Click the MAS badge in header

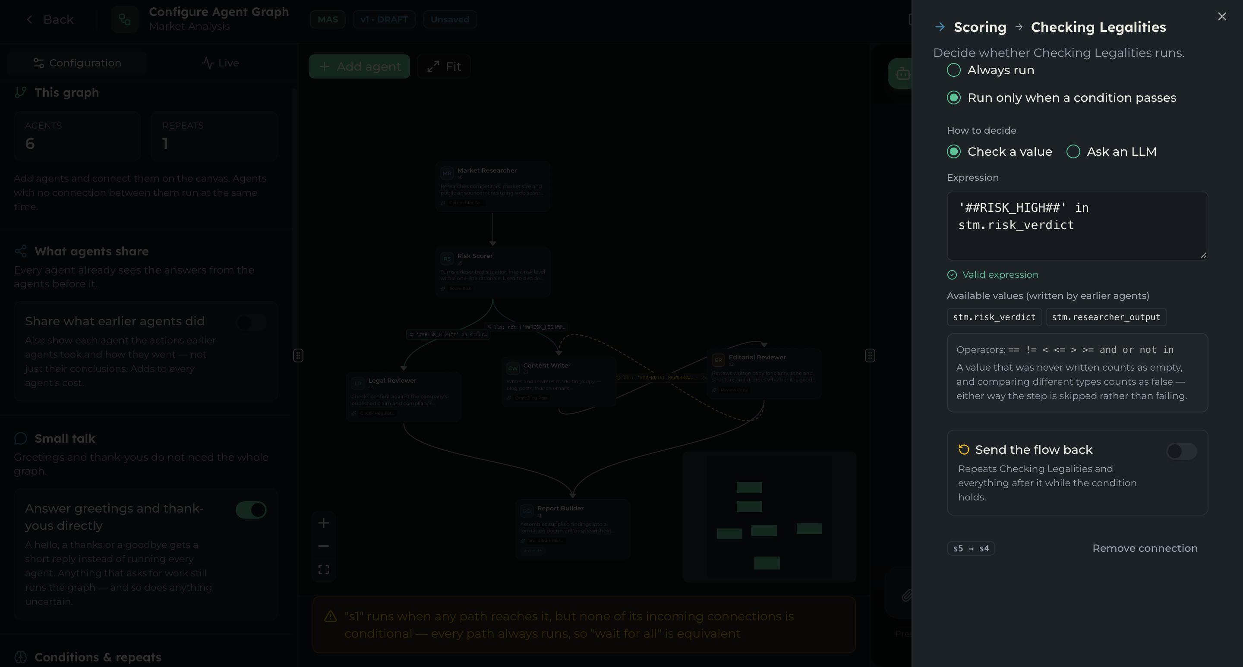328,19
